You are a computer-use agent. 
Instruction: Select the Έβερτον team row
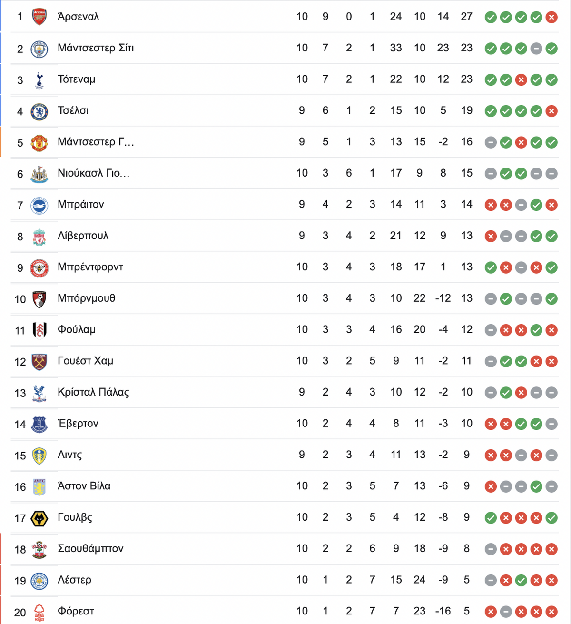point(285,424)
